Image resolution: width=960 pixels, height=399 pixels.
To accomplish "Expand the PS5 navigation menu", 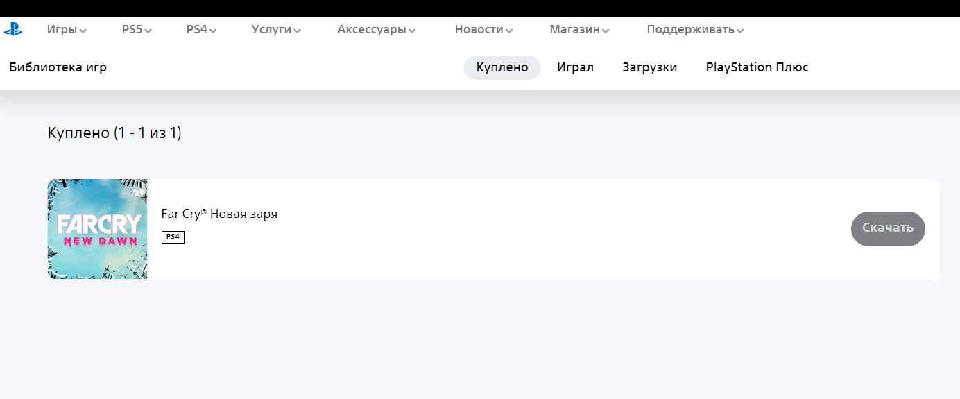I will 137,30.
